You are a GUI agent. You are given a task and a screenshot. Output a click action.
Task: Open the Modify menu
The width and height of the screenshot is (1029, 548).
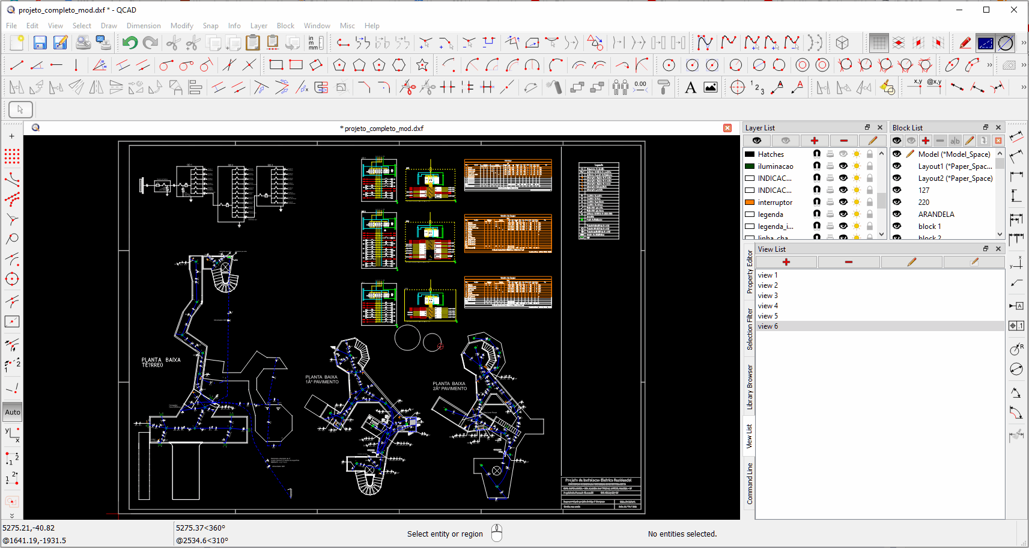click(181, 26)
